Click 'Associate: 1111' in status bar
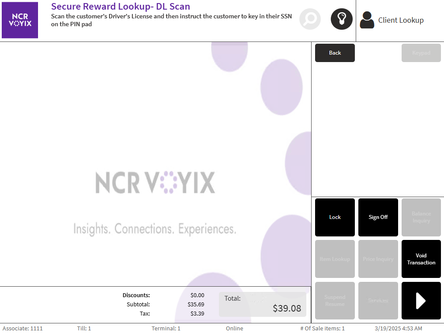The height and width of the screenshot is (333, 444). click(x=23, y=328)
